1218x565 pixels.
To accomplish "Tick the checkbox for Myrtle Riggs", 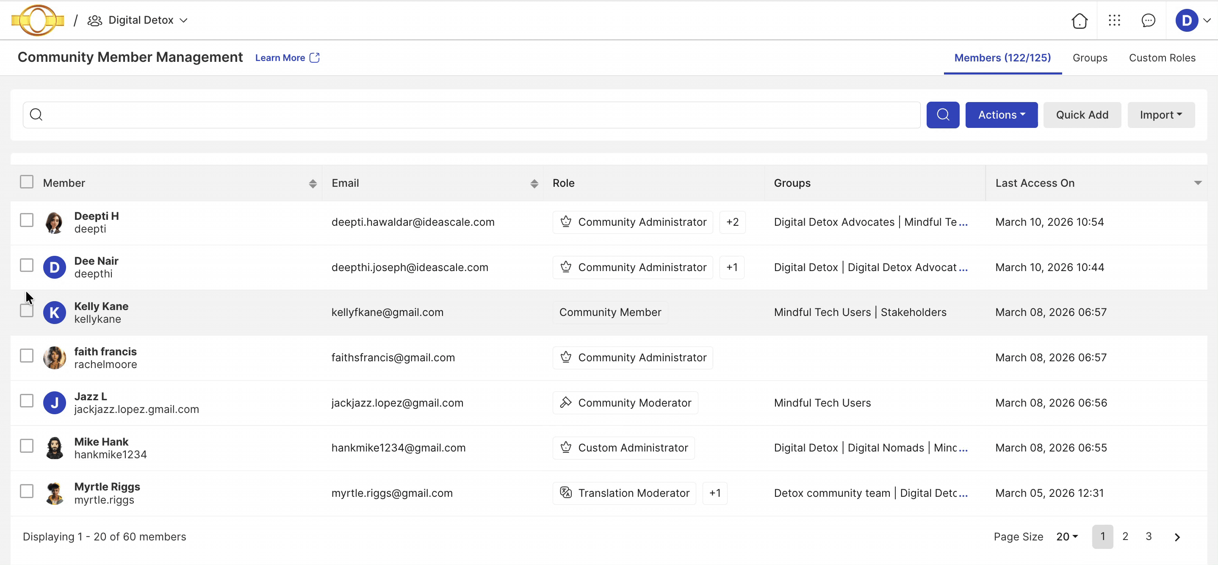I will pyautogui.click(x=27, y=491).
